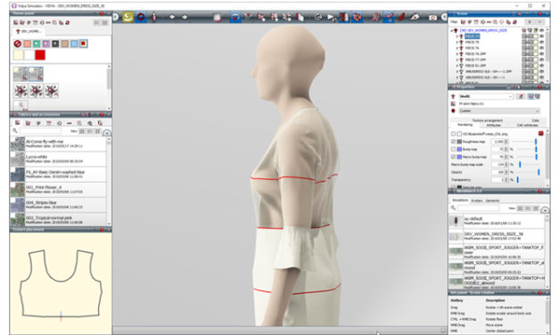Expand the second PIECE tree item
Viewport: 559px width, 335px height.
click(x=457, y=42)
